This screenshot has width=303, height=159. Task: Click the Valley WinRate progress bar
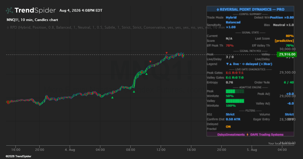pyautogui.click(x=235, y=101)
